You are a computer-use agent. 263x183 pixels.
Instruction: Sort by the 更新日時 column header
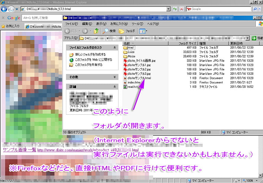244,43
